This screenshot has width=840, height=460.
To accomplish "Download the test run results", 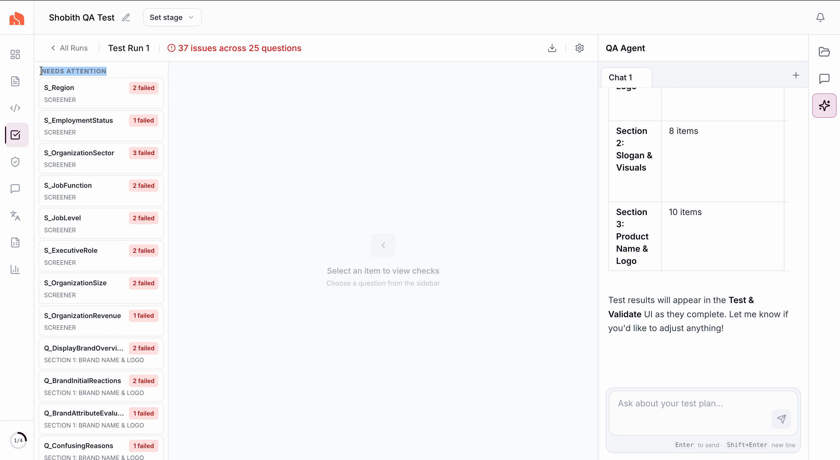I will [552, 48].
